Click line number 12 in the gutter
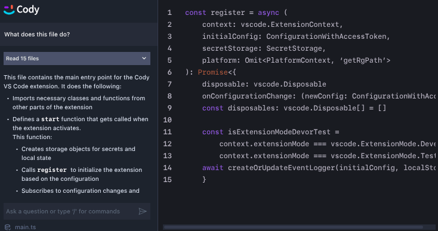The width and height of the screenshot is (438, 231). 167,144
